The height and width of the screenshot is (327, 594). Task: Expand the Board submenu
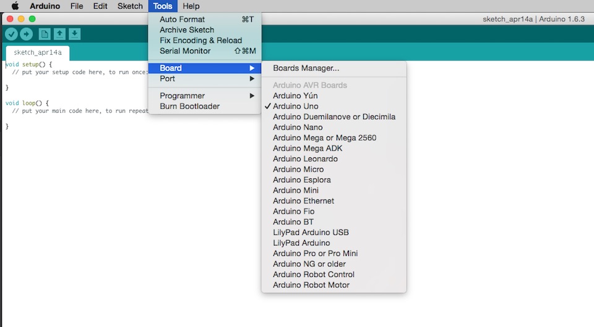pyautogui.click(x=205, y=68)
